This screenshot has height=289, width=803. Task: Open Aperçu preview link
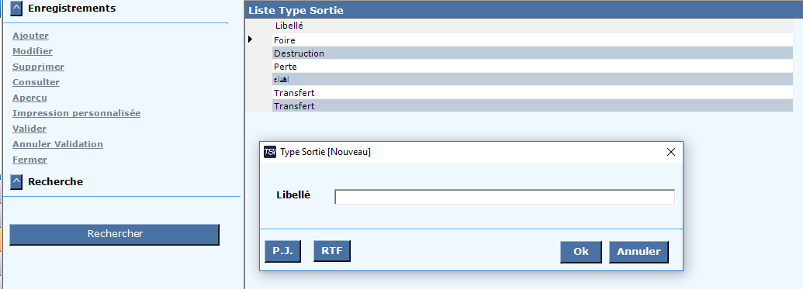[29, 98]
